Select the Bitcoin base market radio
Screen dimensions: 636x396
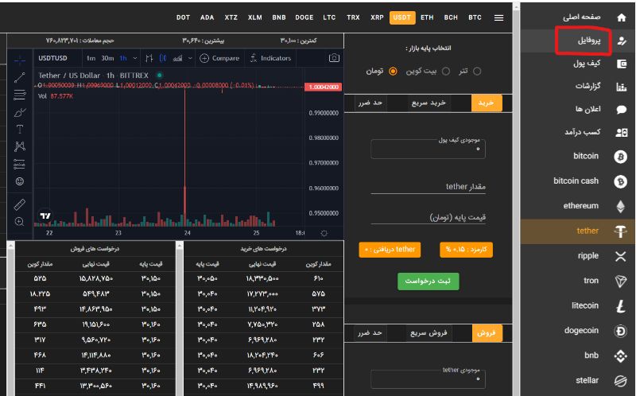click(x=446, y=72)
